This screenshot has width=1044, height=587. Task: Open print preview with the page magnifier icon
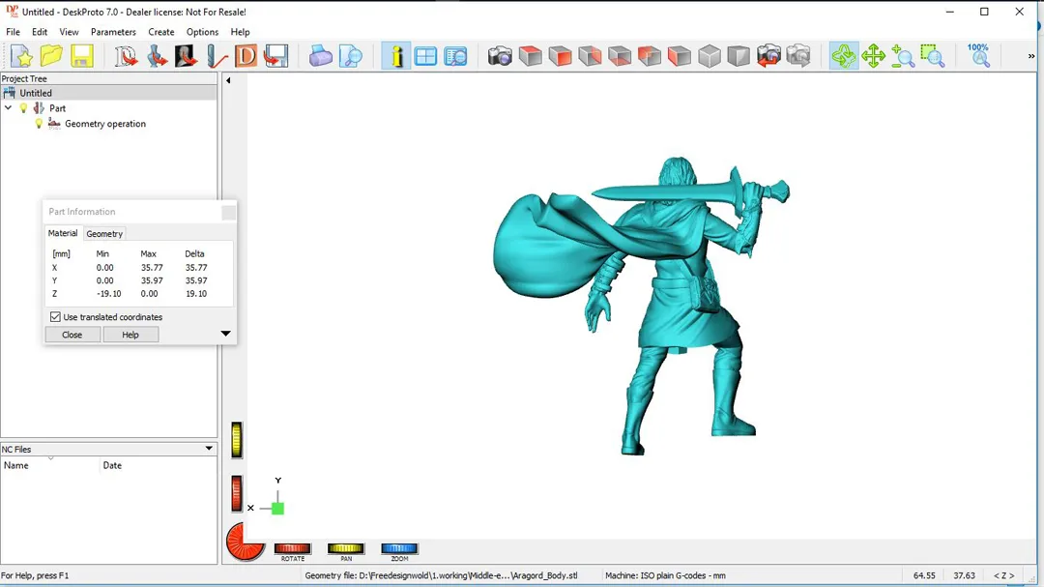point(350,56)
